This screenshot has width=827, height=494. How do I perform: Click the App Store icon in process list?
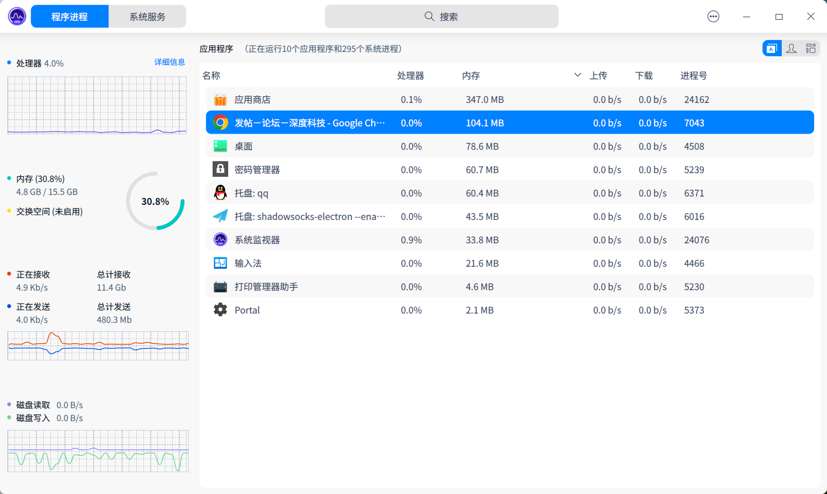pos(220,100)
